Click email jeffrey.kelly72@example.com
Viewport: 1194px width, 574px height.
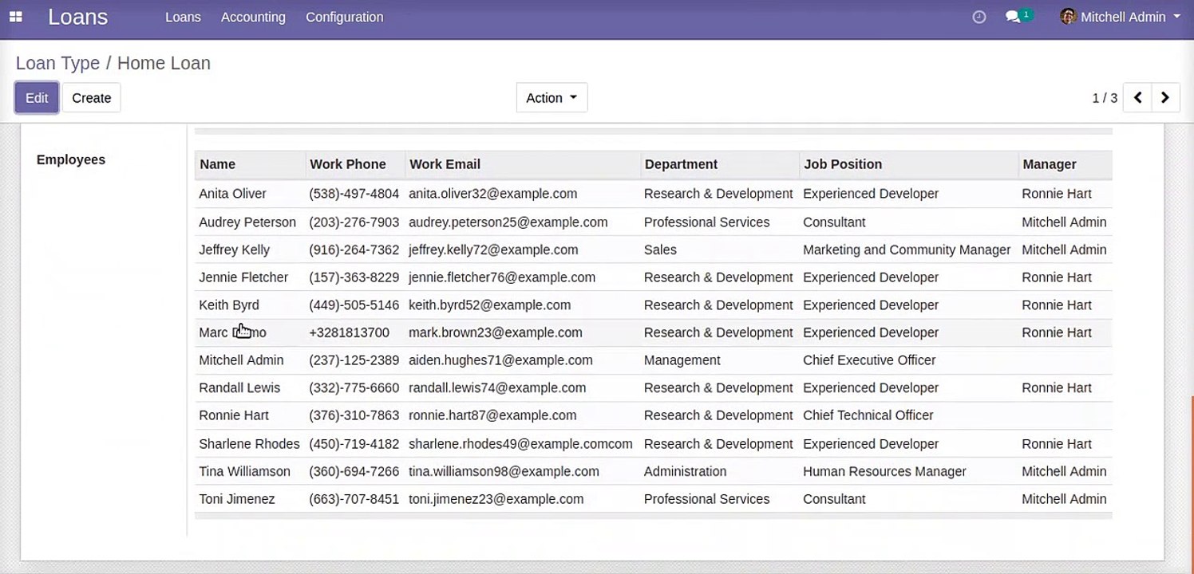click(493, 250)
